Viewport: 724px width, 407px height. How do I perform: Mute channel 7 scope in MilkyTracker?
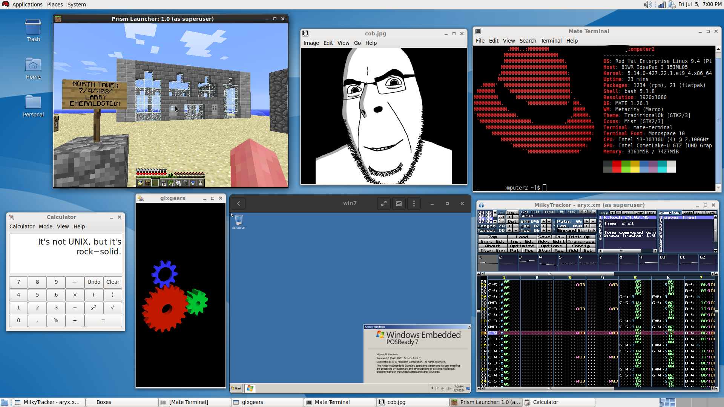click(608, 263)
